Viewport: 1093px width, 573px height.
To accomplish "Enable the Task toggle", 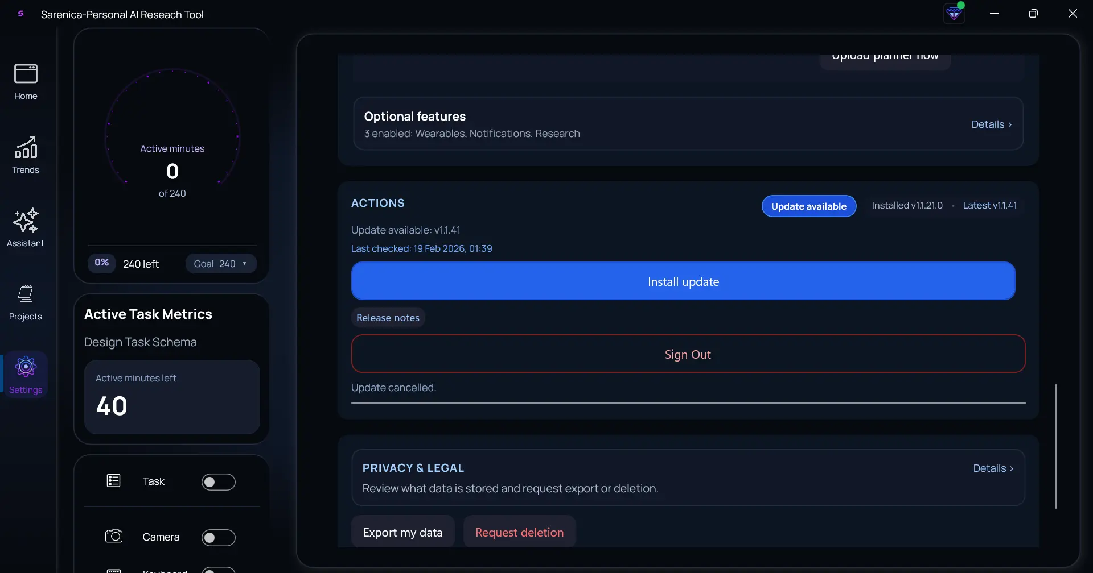I will tap(219, 481).
